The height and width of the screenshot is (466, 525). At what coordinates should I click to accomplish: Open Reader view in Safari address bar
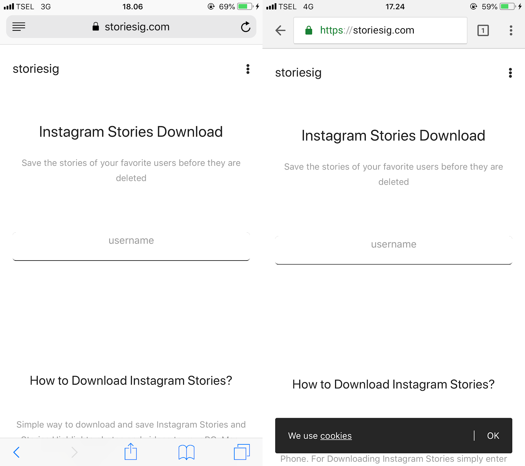(19, 27)
